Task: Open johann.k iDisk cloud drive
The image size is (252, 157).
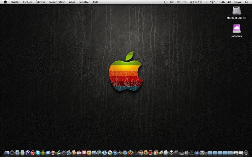Action: pos(237,29)
